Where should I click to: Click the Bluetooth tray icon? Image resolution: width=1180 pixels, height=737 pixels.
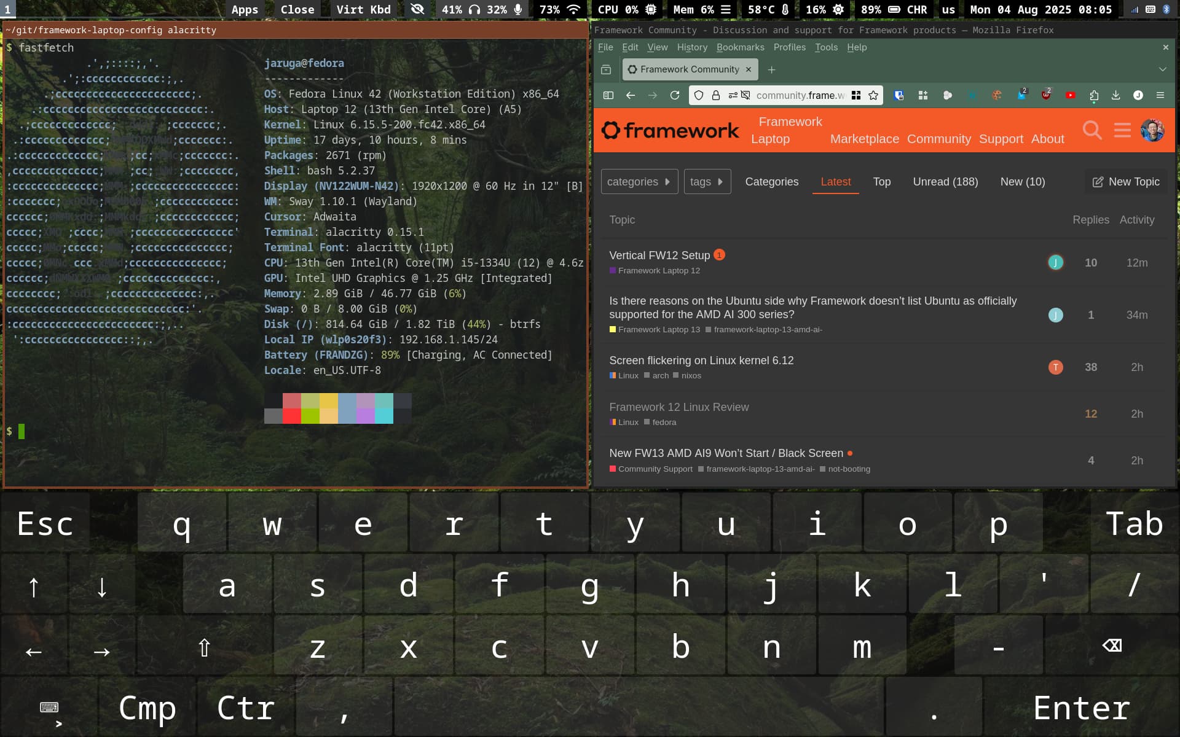click(1166, 9)
